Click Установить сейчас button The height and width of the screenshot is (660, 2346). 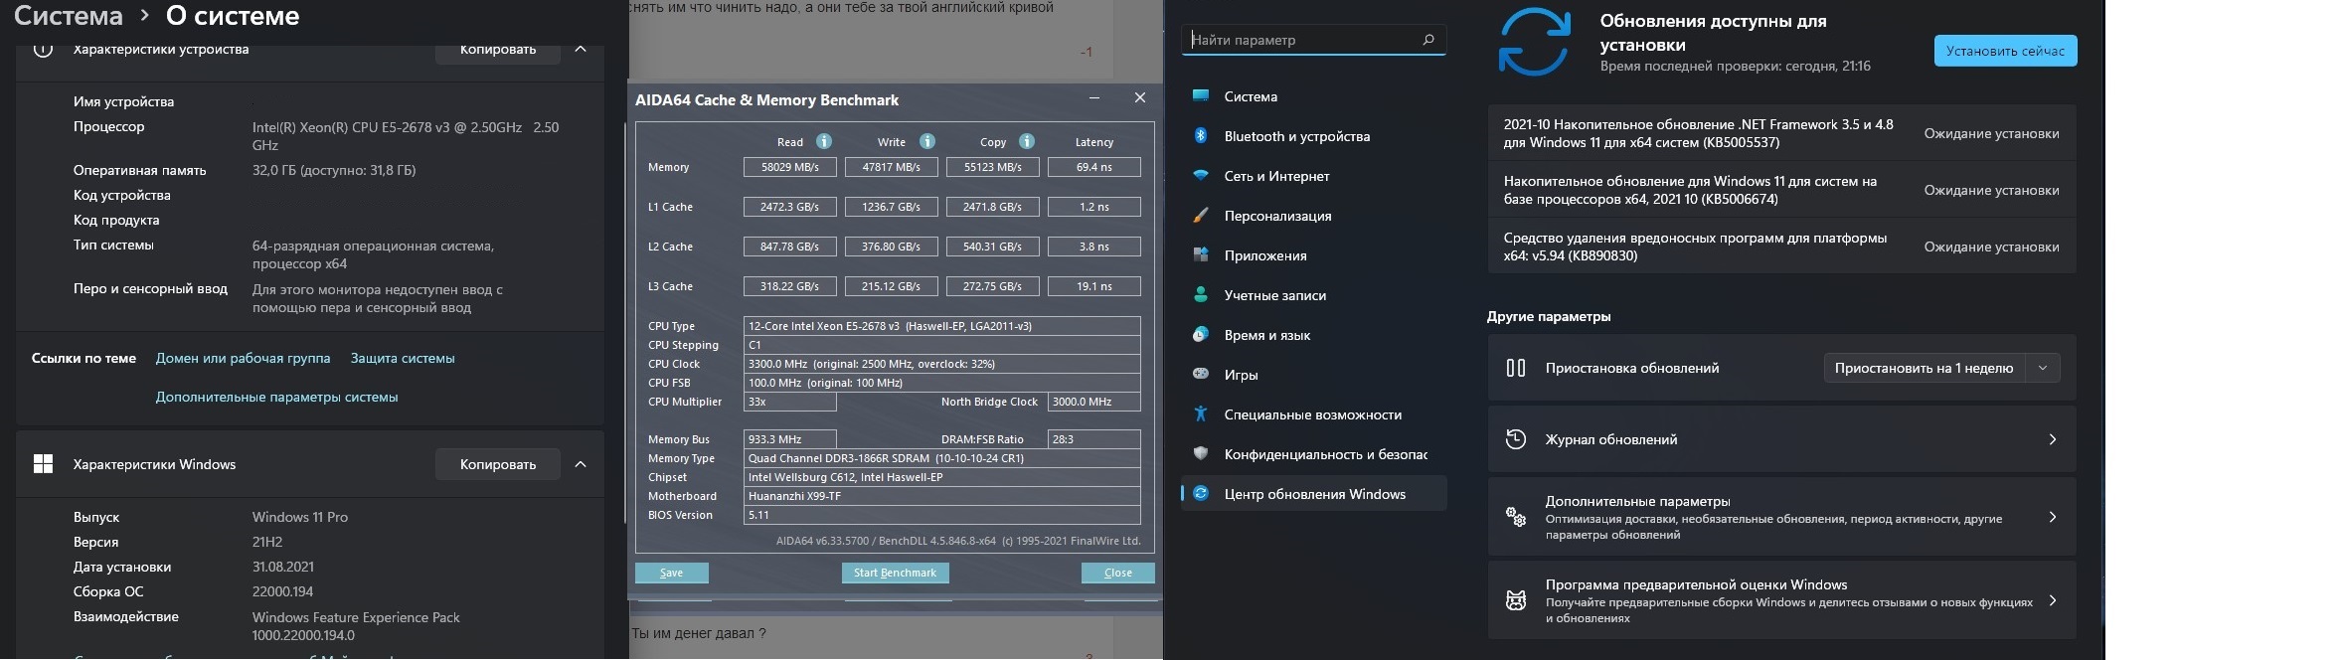click(x=2005, y=51)
